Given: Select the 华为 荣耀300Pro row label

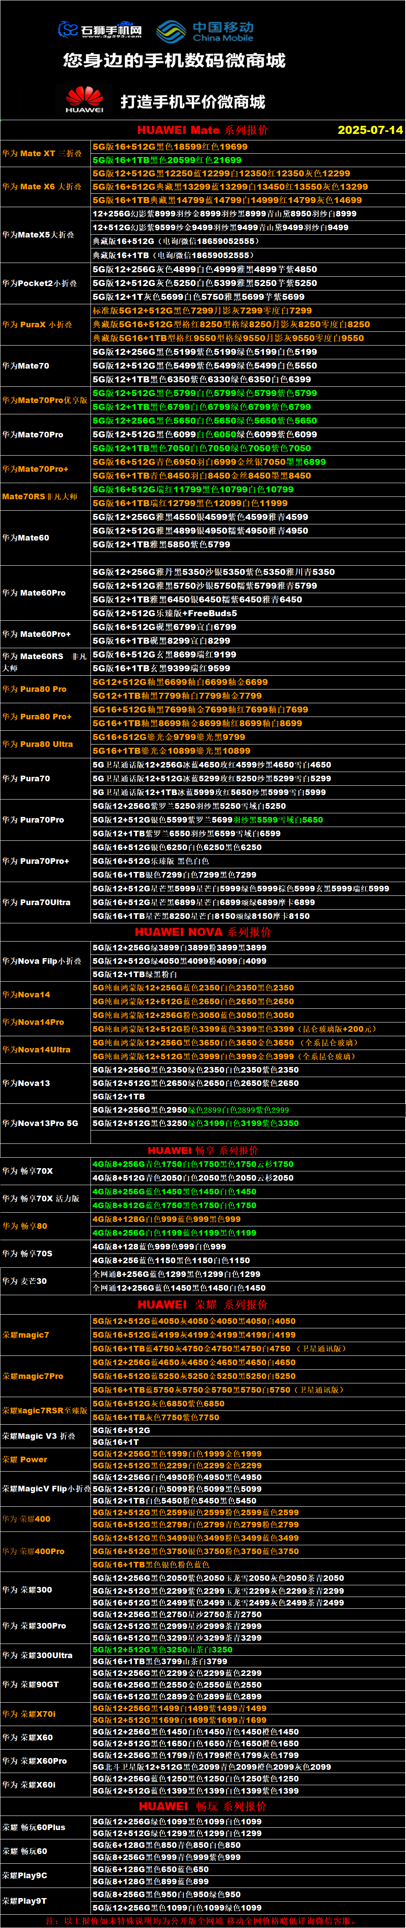Looking at the screenshot, I should (x=34, y=1626).
